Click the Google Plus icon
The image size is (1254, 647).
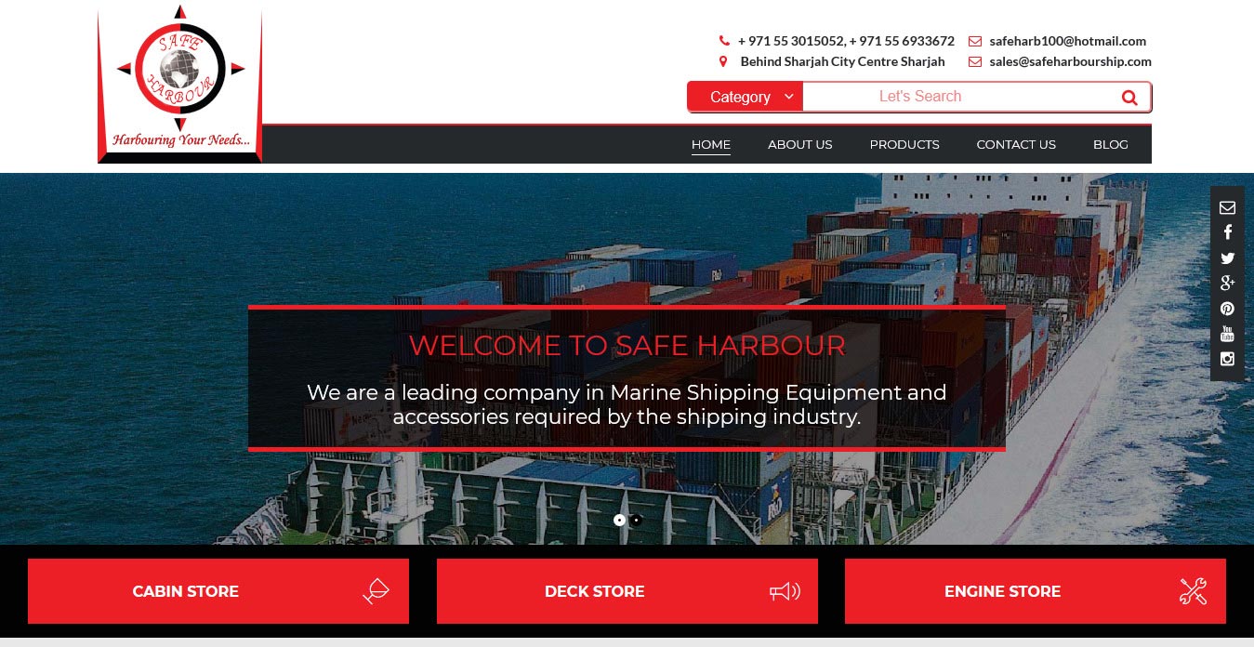1227,284
